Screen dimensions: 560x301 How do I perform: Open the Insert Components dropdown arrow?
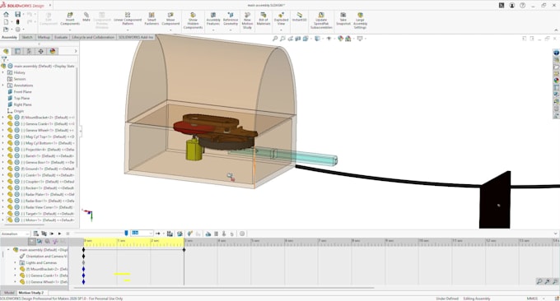click(x=70, y=30)
